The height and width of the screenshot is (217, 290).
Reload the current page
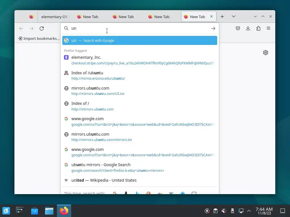click(x=42, y=29)
